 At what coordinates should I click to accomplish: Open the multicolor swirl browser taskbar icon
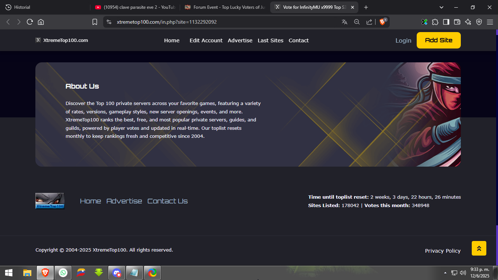point(152,273)
